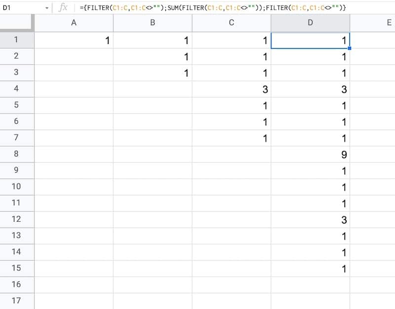Click cell D3 containing 1
Image resolution: width=395 pixels, height=309 pixels.
[311, 73]
